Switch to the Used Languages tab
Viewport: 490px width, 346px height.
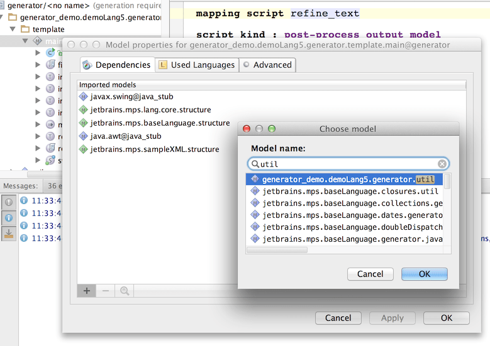196,65
